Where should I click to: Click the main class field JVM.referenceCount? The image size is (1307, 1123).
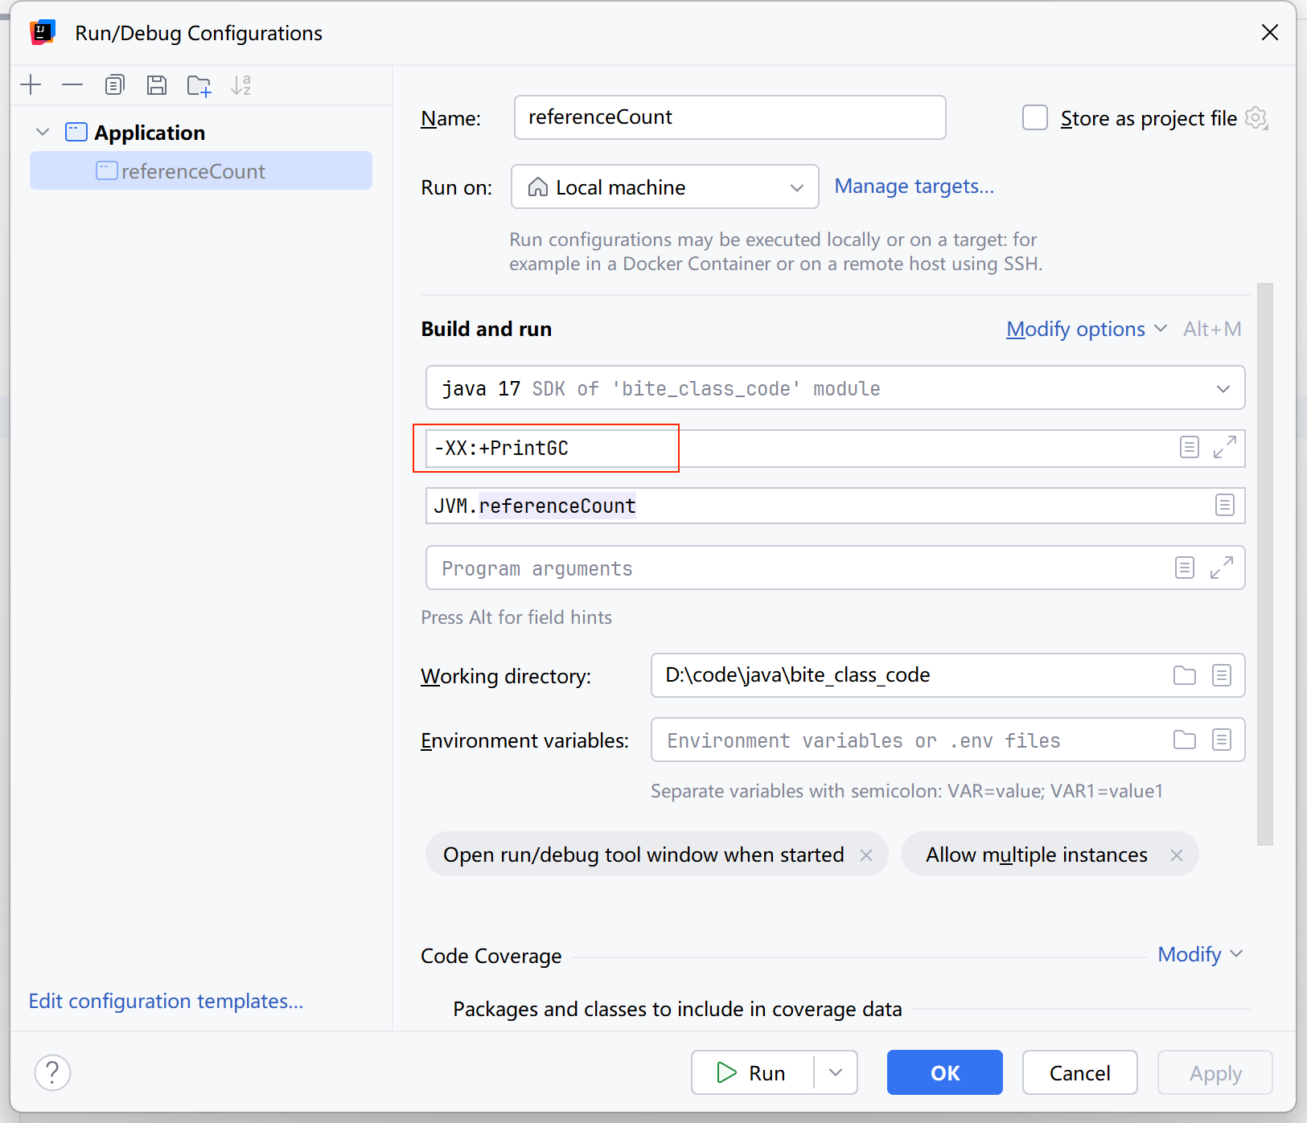pos(835,506)
